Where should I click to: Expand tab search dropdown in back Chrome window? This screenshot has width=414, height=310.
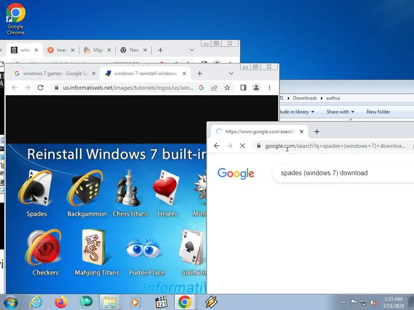(192, 50)
